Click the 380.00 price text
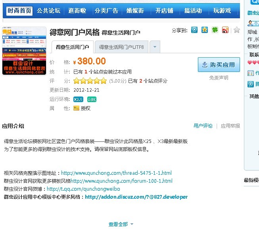Image resolution: width=259 pixels, height=236 pixels. coord(92,61)
